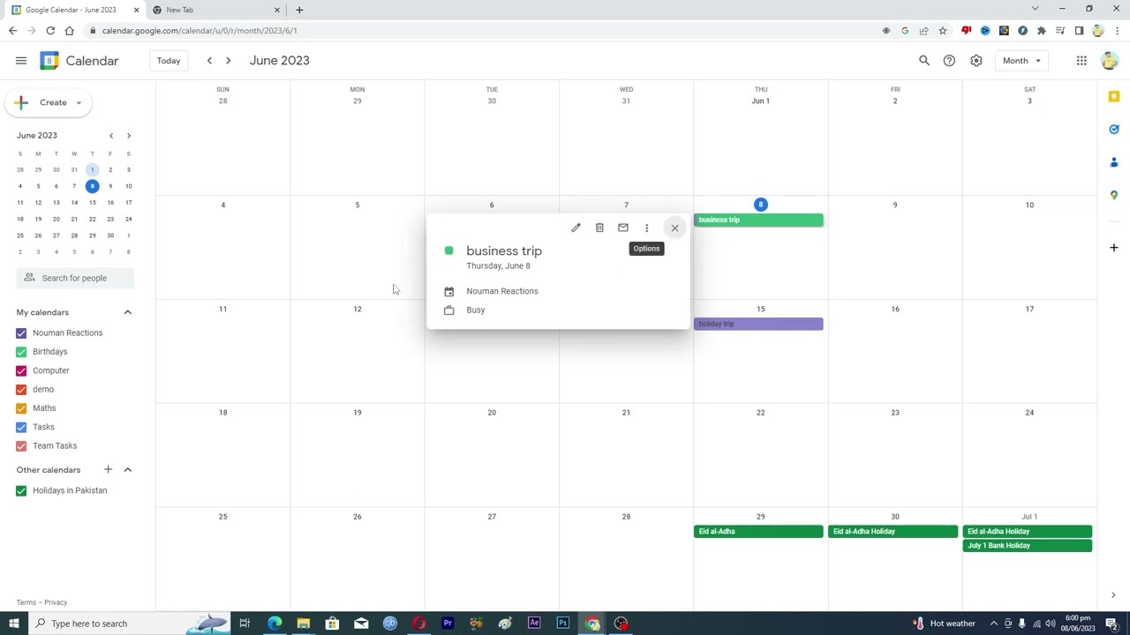Open the Google apps grid
1130x635 pixels.
1081,61
